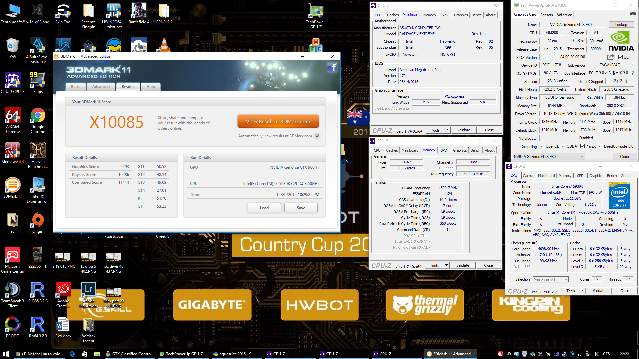
Task: Click the GPU-Z screenshot camera icon
Action: click(633, 14)
